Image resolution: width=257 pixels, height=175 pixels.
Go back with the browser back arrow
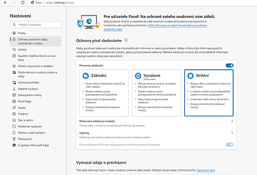(x=6, y=2)
